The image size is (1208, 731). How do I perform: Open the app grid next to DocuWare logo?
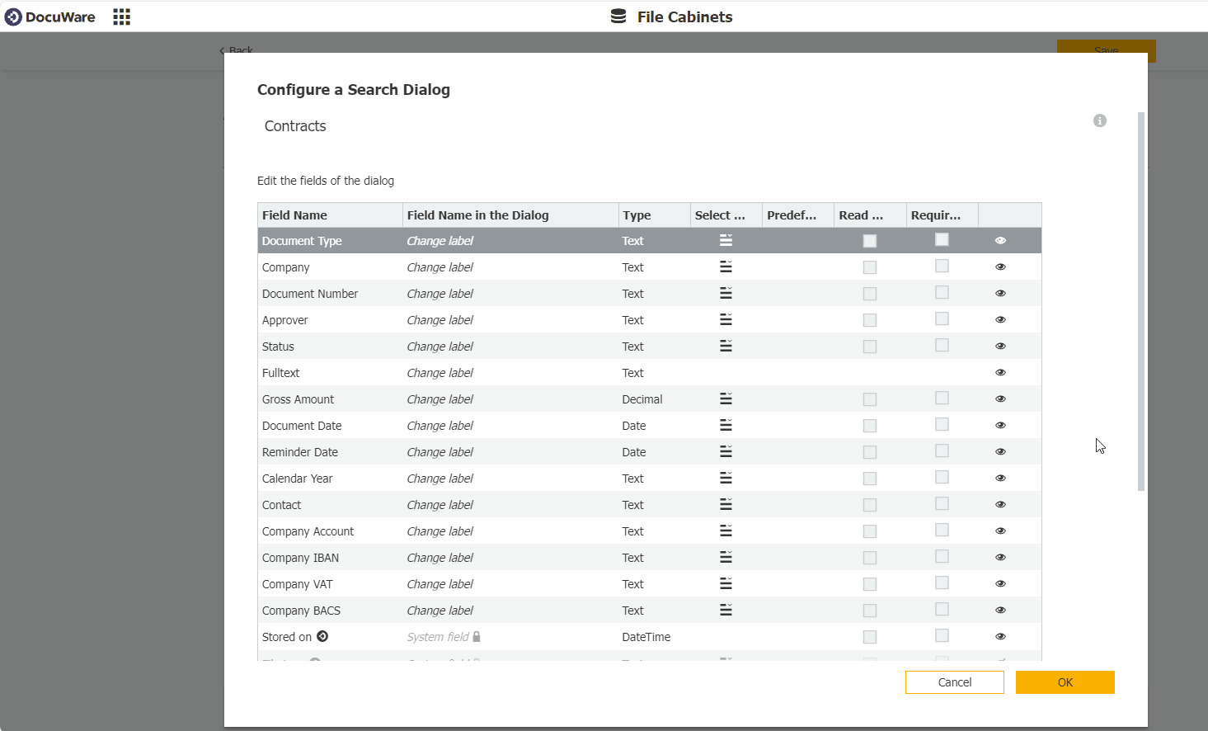coord(121,17)
